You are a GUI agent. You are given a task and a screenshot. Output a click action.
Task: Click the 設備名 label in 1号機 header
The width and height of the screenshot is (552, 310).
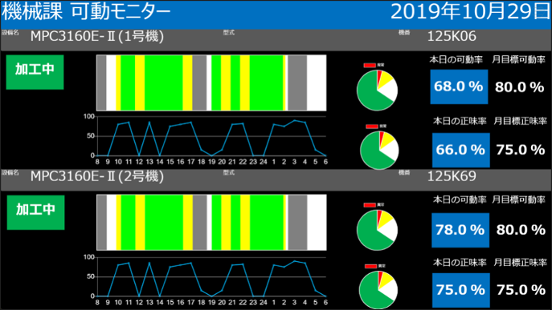pos(10,33)
